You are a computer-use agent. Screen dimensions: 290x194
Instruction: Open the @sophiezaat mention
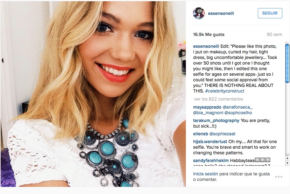coord(222,134)
